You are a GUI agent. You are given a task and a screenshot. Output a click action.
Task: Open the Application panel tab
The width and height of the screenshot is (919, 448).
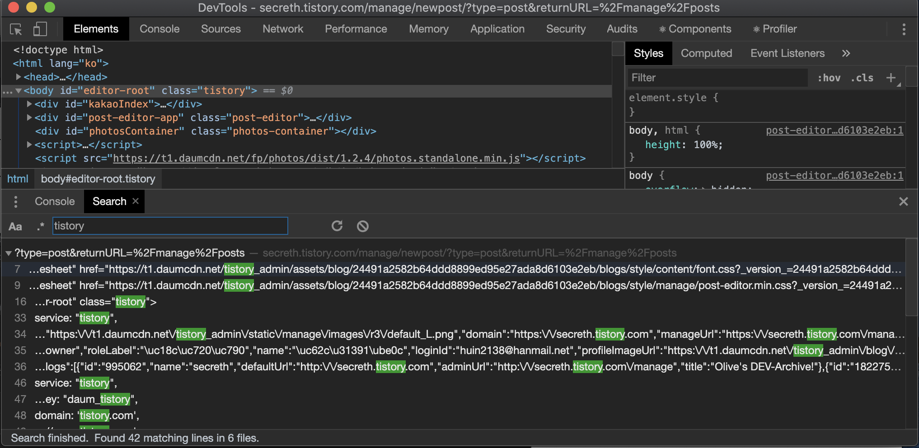click(x=497, y=29)
